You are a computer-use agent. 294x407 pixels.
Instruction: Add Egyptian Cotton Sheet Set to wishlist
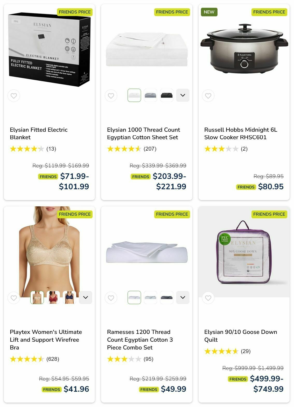[x=111, y=96]
